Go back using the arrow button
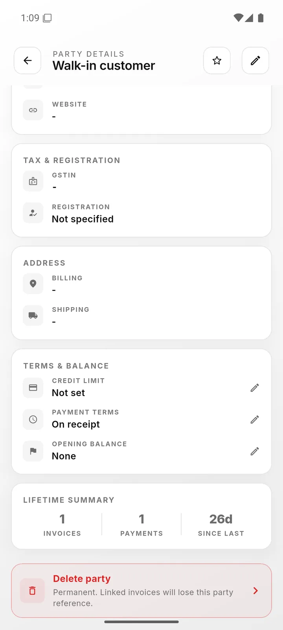 pos(28,61)
